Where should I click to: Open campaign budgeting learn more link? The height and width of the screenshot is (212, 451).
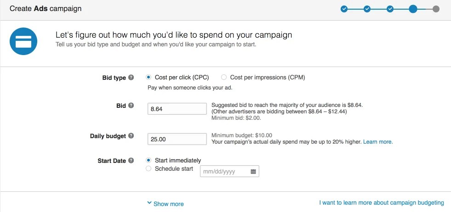click(x=382, y=202)
